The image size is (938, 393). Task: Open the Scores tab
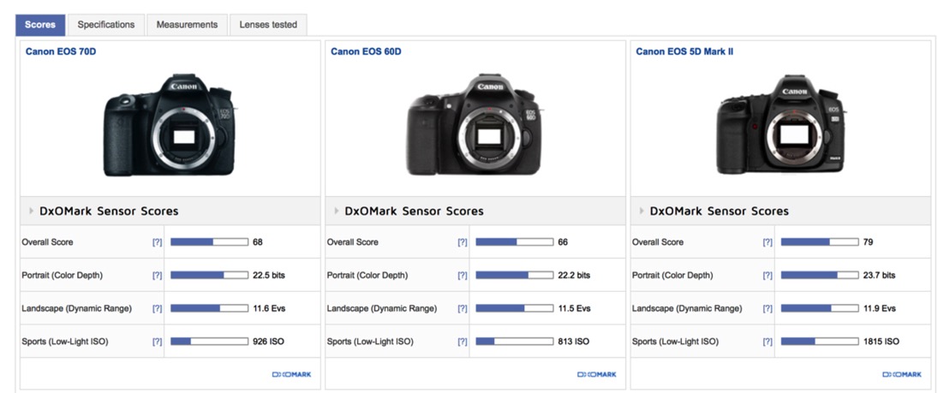(40, 25)
